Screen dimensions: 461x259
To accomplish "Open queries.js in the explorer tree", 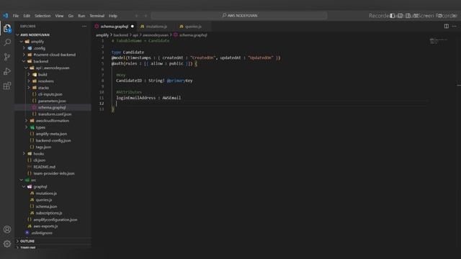I will (x=43, y=200).
